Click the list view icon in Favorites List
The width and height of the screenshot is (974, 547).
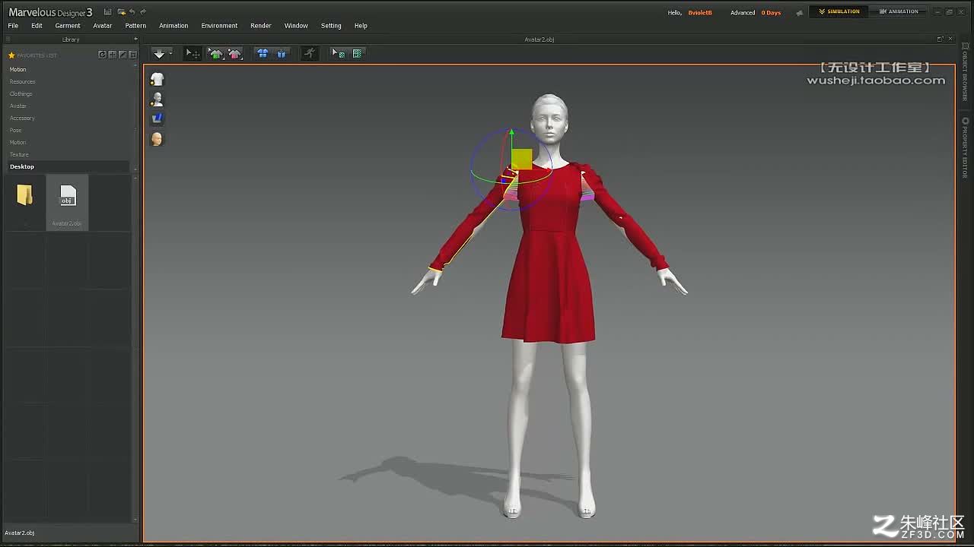[x=132, y=55]
